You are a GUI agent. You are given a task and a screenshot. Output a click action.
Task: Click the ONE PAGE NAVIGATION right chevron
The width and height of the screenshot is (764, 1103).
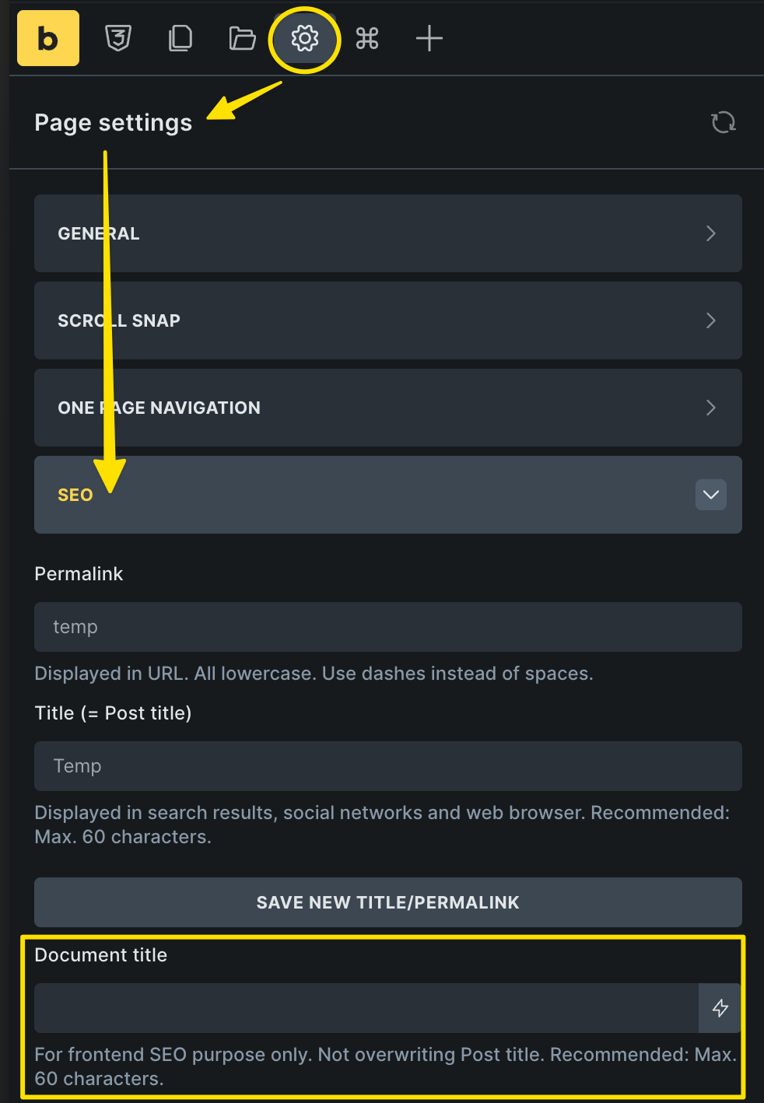click(710, 408)
